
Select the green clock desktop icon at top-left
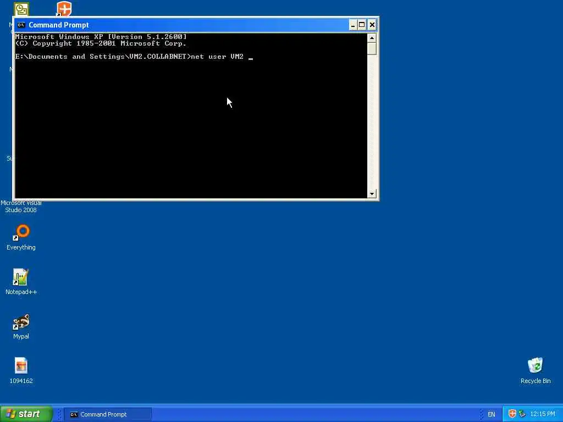click(21, 9)
